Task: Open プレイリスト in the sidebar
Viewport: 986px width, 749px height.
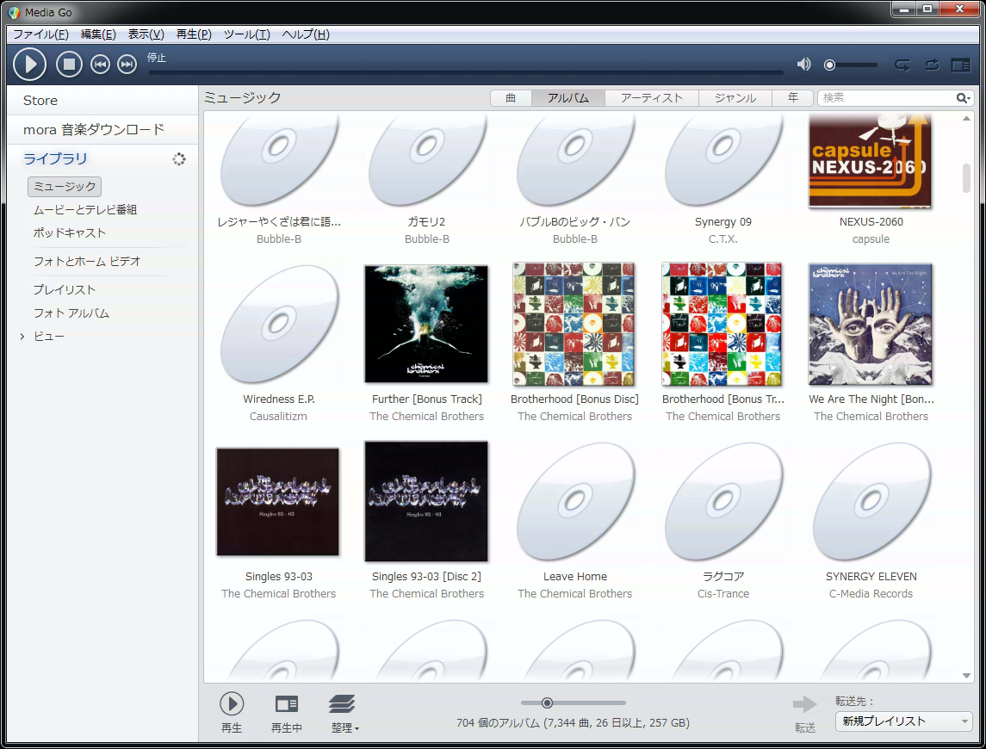Action: [x=64, y=289]
